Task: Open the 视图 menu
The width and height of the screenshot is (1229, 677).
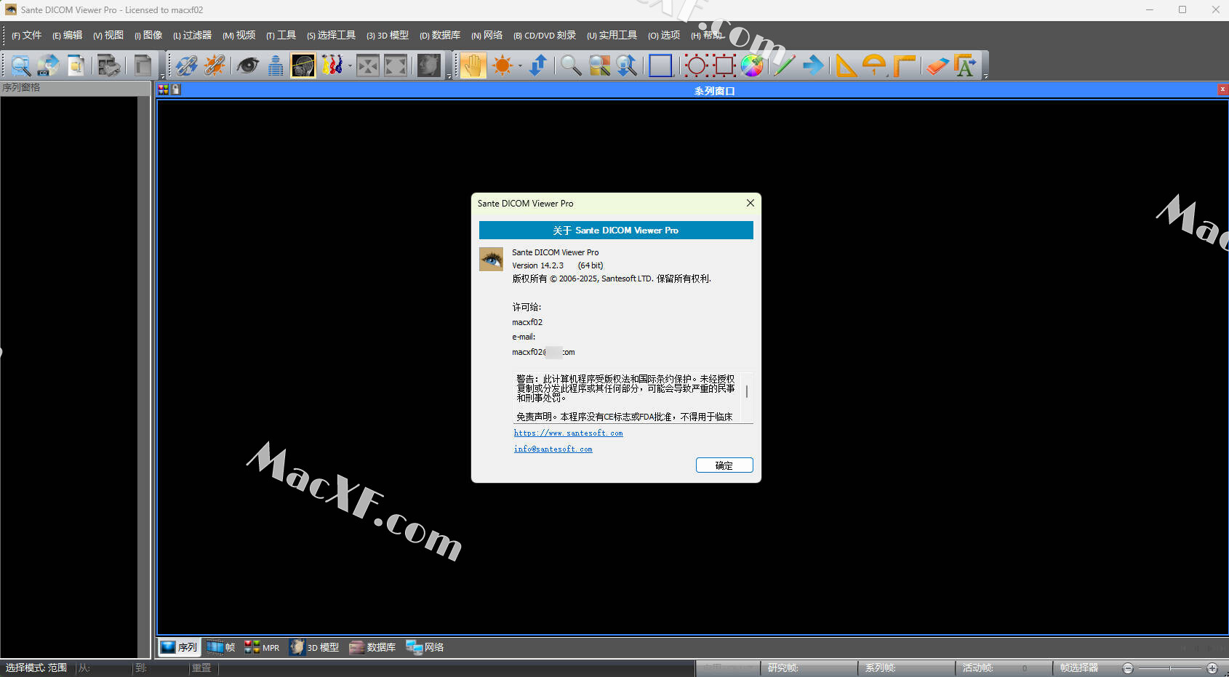Action: coord(108,35)
